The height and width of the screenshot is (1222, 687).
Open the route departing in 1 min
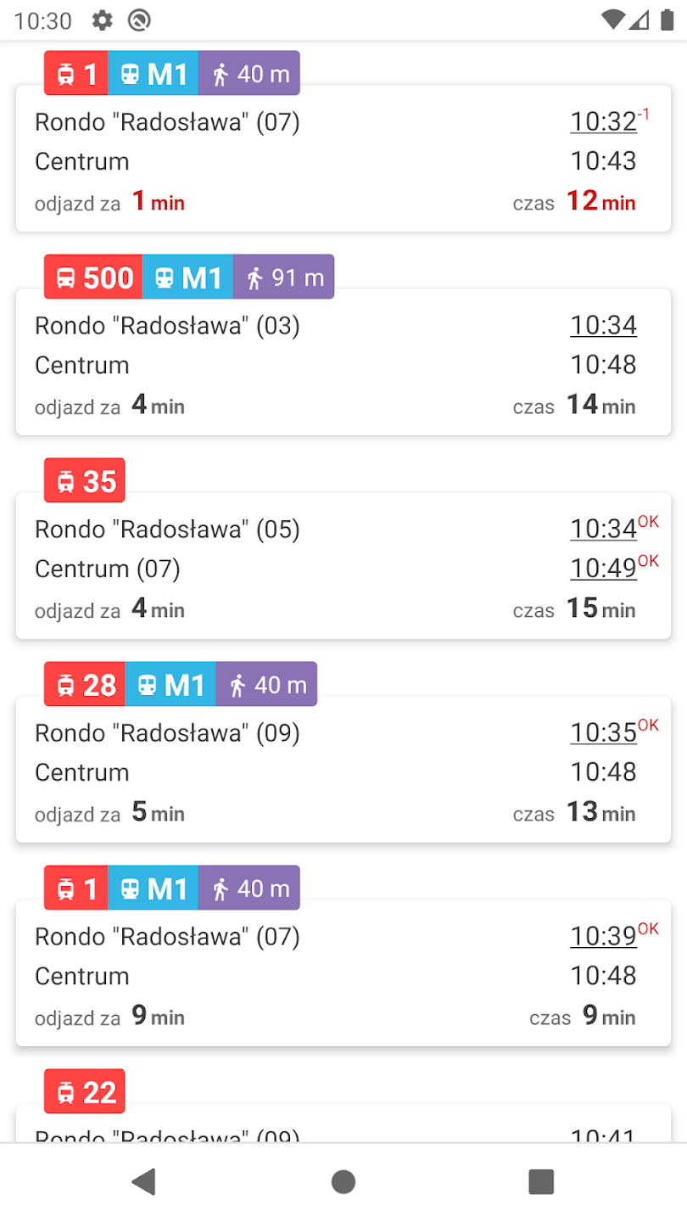(343, 161)
